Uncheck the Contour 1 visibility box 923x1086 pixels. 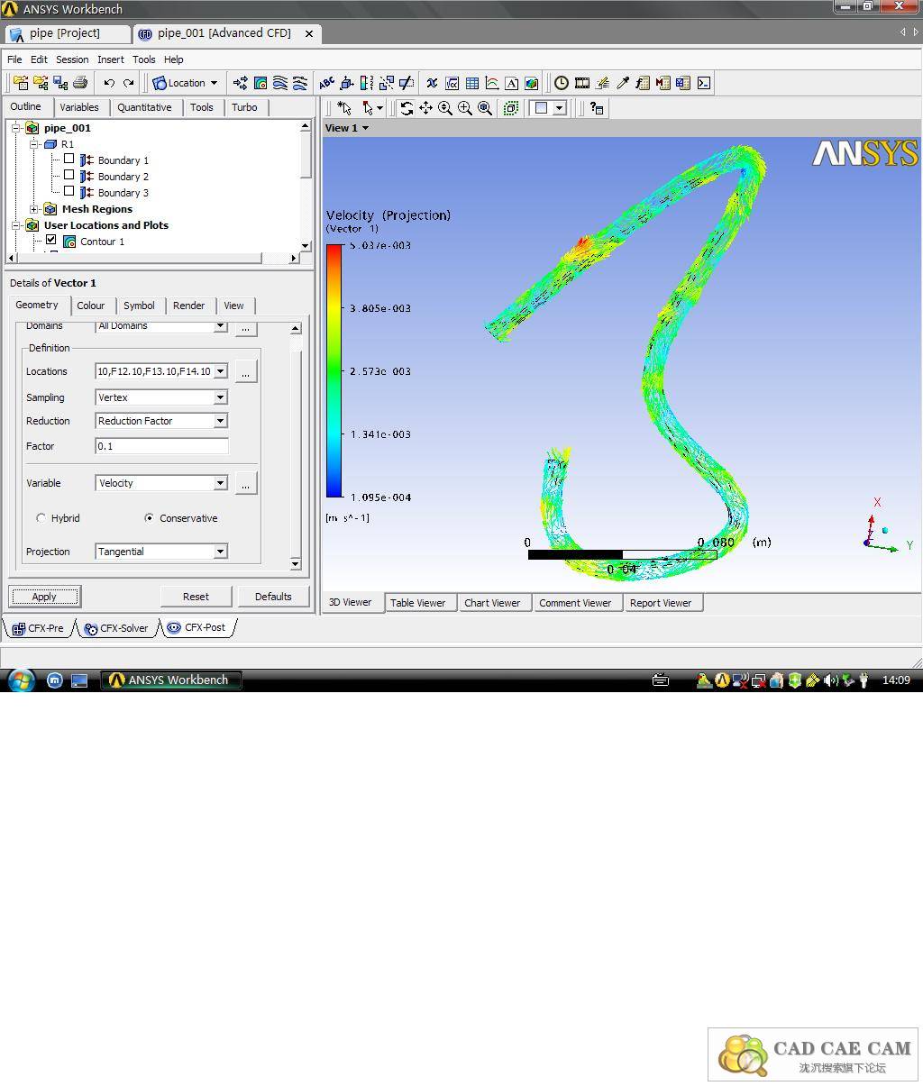pyautogui.click(x=51, y=240)
